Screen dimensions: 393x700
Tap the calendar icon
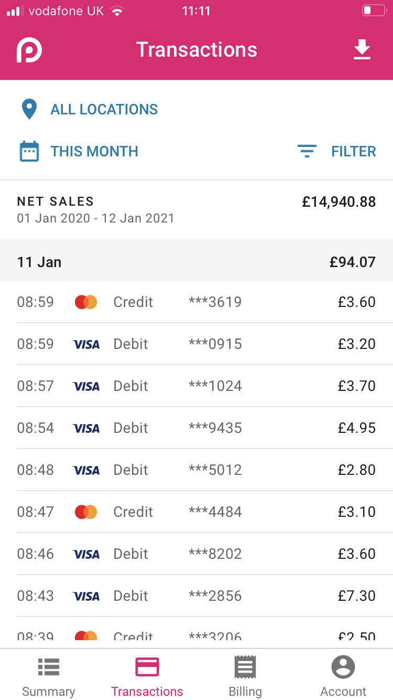click(29, 152)
